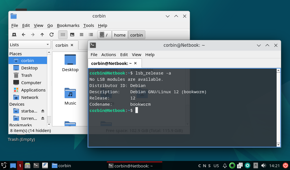Click the US keyboard layout indicator
Screen dimensions: 290x170
(216, 165)
